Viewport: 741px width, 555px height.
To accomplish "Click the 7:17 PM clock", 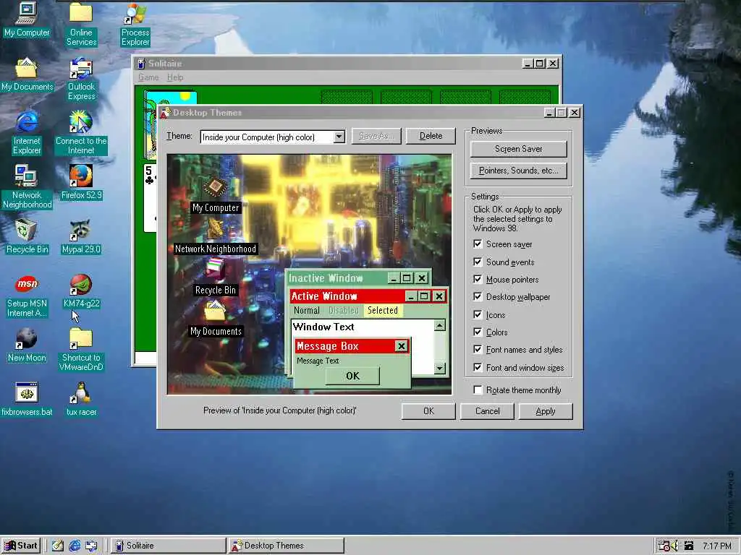I will tap(717, 546).
